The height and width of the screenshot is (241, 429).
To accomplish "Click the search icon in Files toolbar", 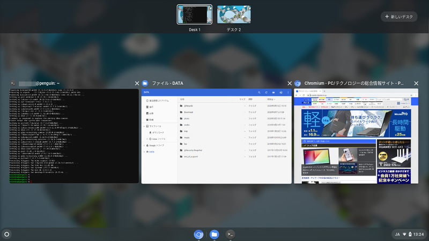I will (x=259, y=92).
